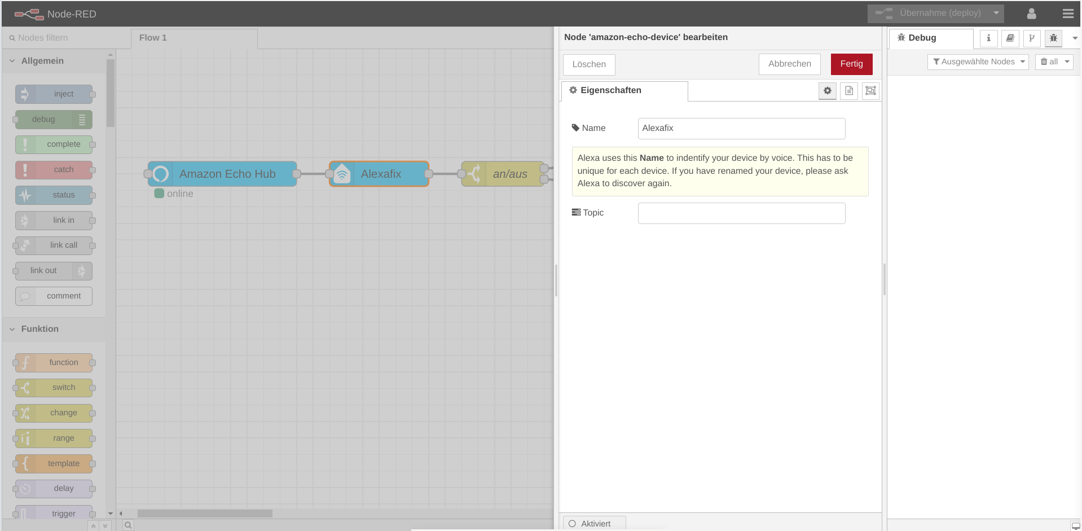Select the trigger node in palette
The image size is (1082, 531).
point(54,512)
